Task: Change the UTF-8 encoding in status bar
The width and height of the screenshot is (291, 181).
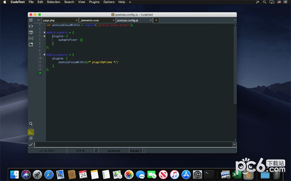Action: pos(81,151)
